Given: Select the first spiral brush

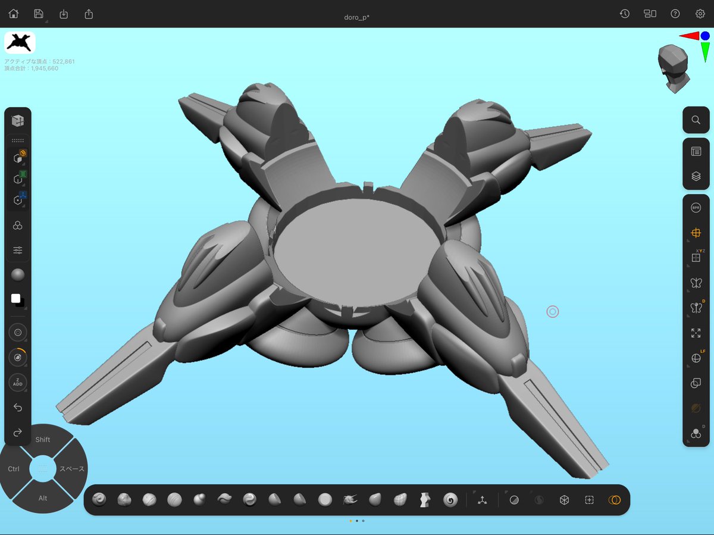Looking at the screenshot, I should (x=99, y=500).
